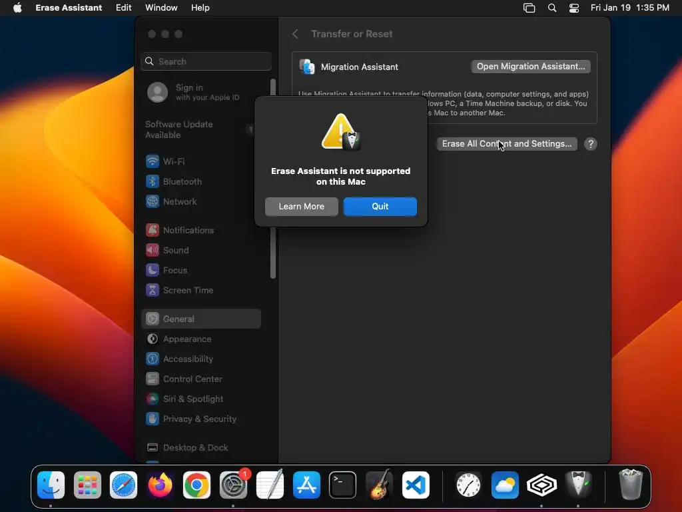Click Open Migration Assistant button
This screenshot has height=512, width=682.
[x=531, y=67]
